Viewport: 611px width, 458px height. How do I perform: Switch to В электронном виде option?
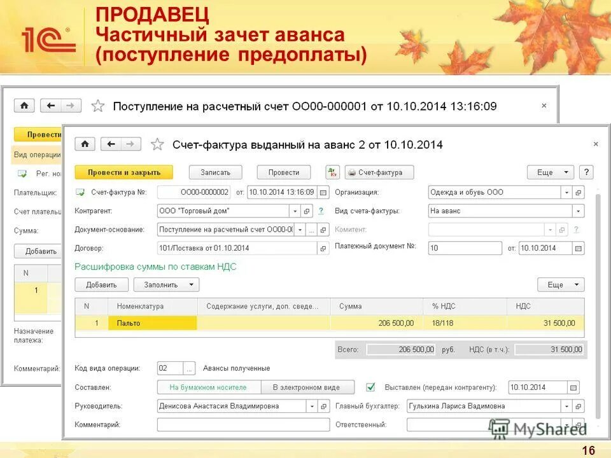308,387
